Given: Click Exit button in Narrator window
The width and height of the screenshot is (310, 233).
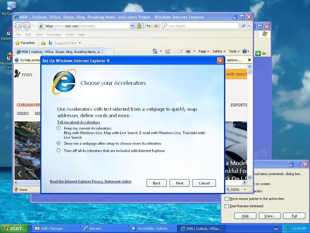Looking at the screenshot, I should pos(294,216).
